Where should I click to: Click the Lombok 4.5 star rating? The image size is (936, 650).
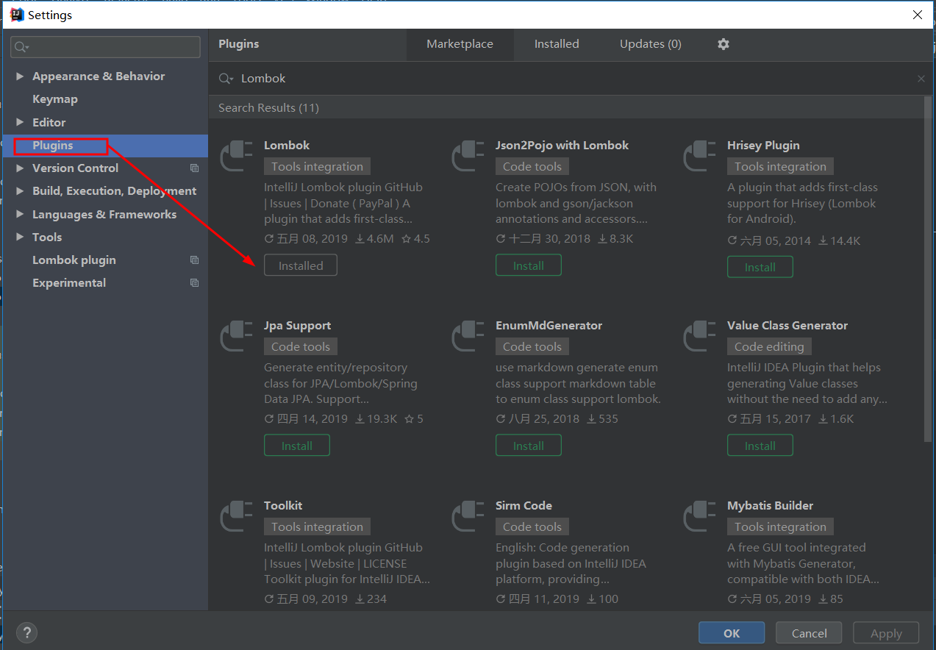(415, 239)
